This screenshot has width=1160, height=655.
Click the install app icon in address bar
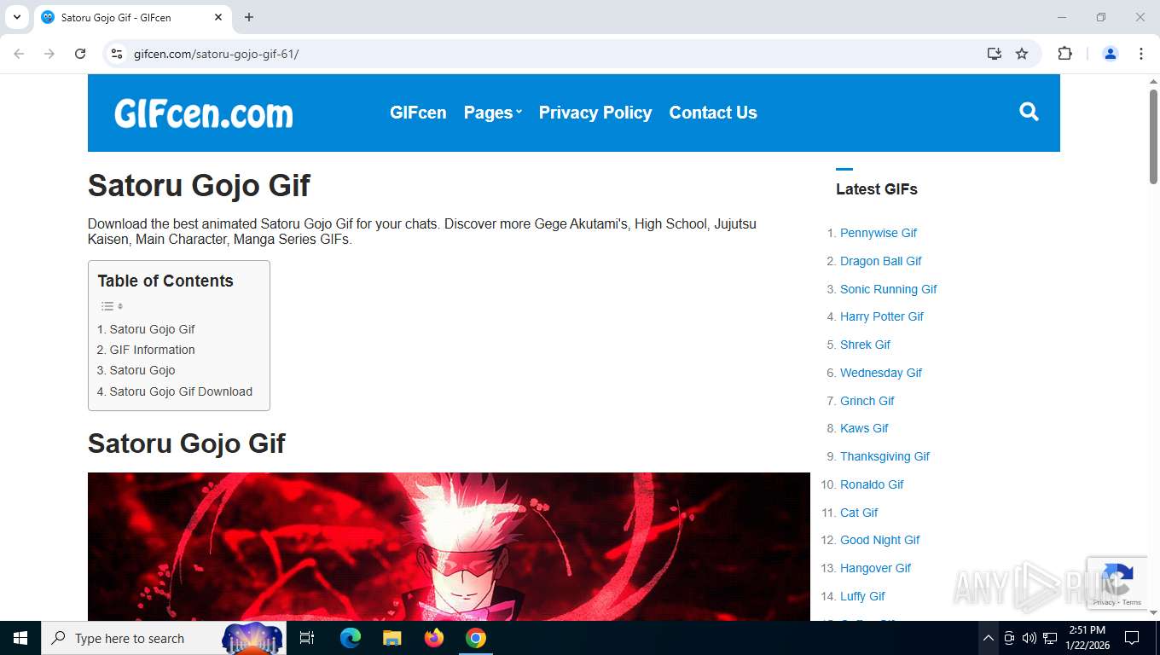coord(995,54)
